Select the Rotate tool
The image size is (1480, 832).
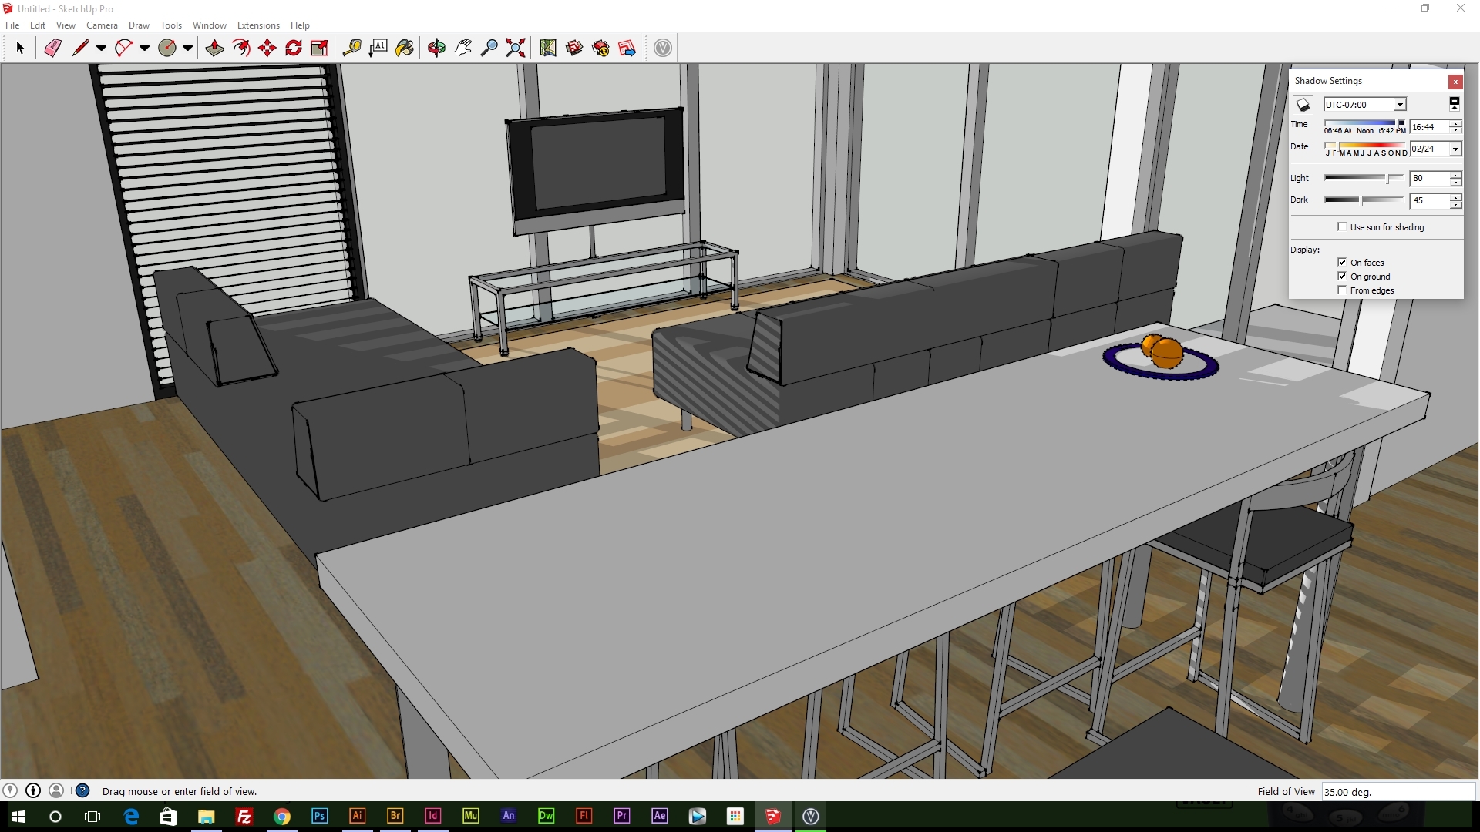coord(294,48)
